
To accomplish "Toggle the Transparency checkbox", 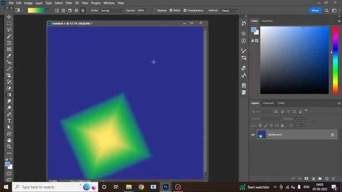I will tap(185, 11).
